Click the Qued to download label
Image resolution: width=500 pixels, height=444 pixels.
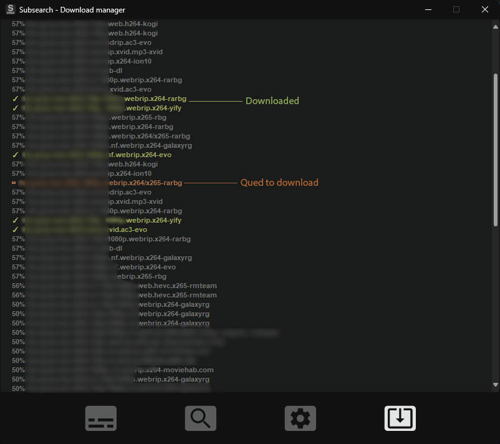(279, 182)
